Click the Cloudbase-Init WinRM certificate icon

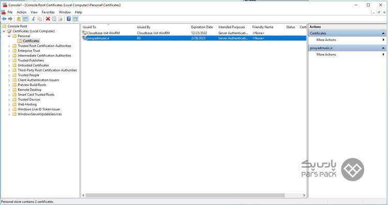point(84,33)
